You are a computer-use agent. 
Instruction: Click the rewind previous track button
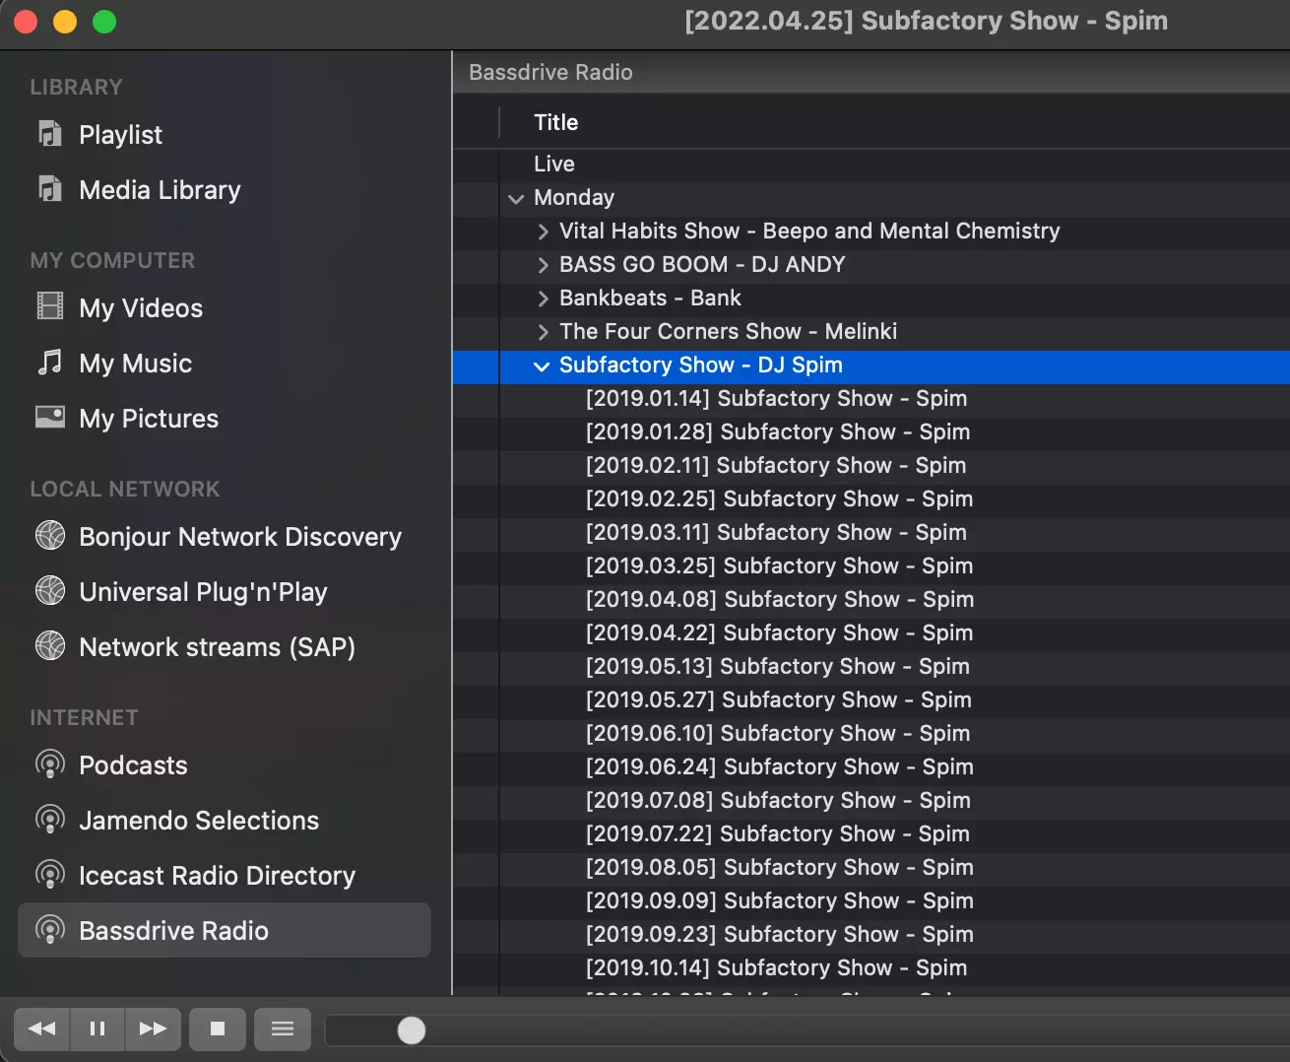tap(41, 1029)
